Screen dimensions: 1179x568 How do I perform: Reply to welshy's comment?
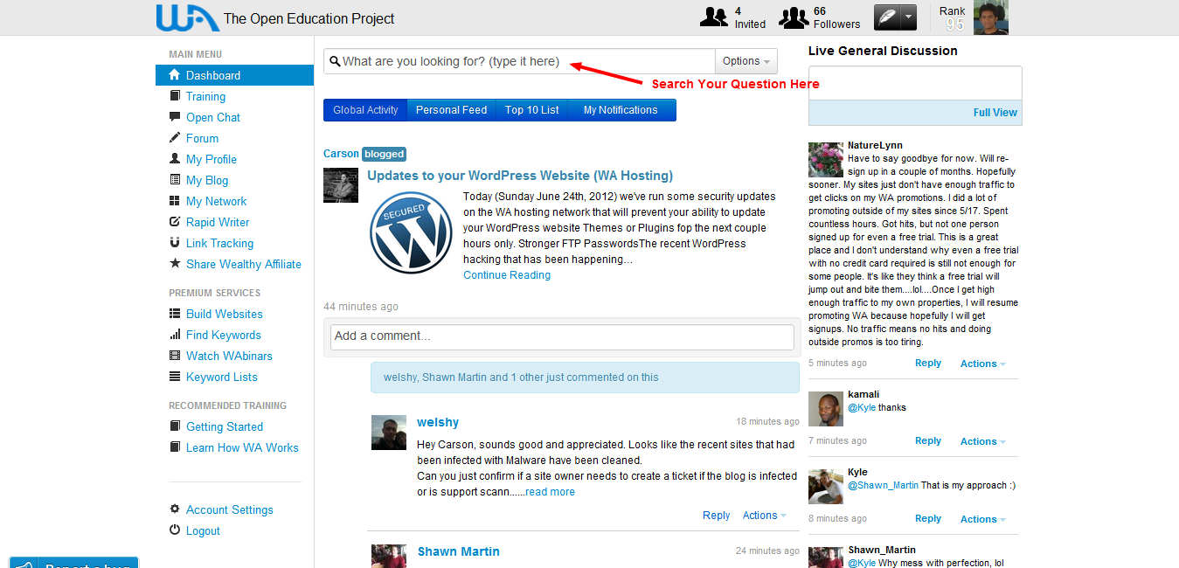[717, 516]
